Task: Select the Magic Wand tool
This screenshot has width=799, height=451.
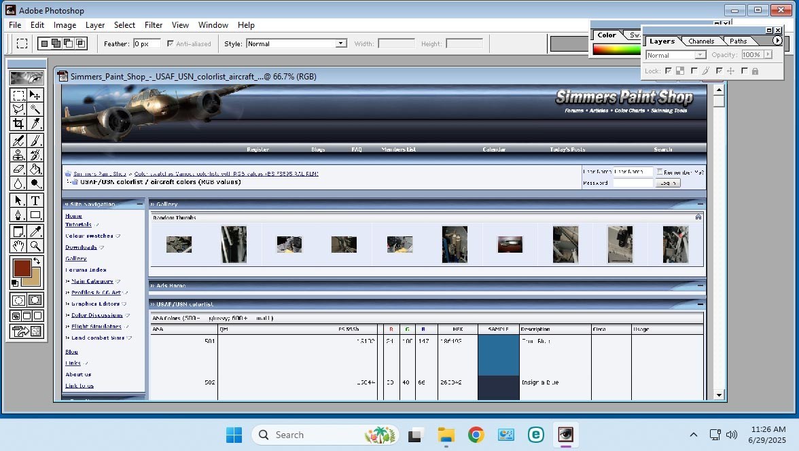Action: coord(35,109)
